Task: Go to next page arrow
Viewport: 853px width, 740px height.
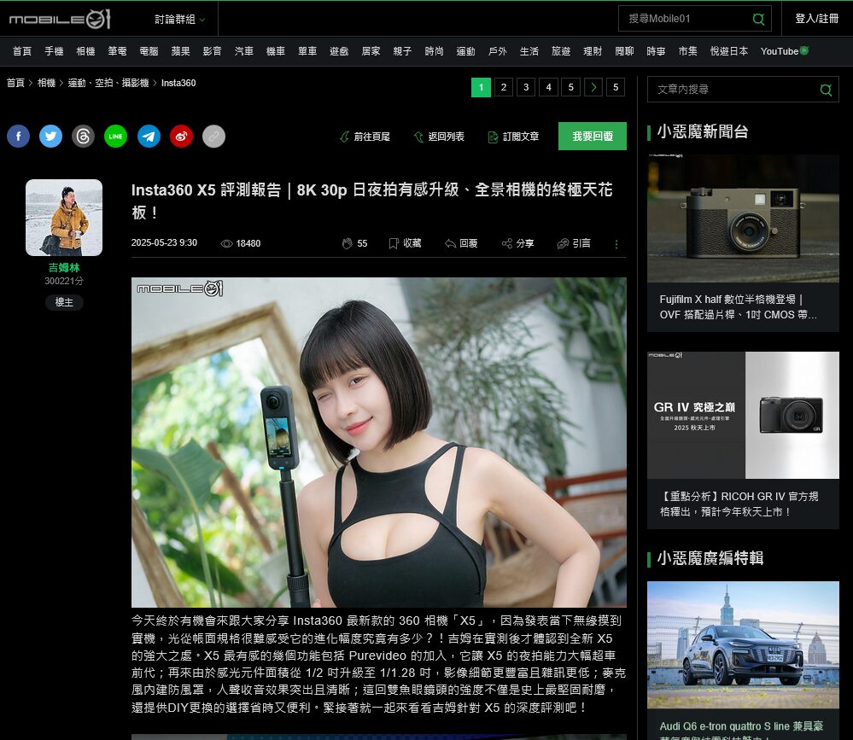Action: pyautogui.click(x=593, y=87)
